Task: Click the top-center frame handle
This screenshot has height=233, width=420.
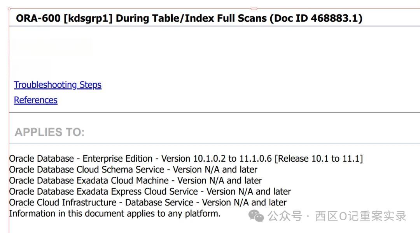Action: coord(254,9)
